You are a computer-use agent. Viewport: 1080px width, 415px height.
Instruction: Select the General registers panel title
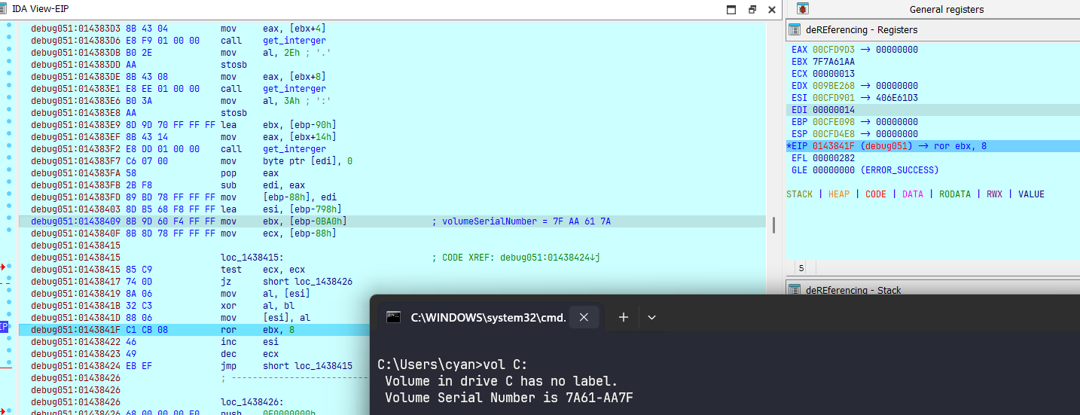coord(946,9)
